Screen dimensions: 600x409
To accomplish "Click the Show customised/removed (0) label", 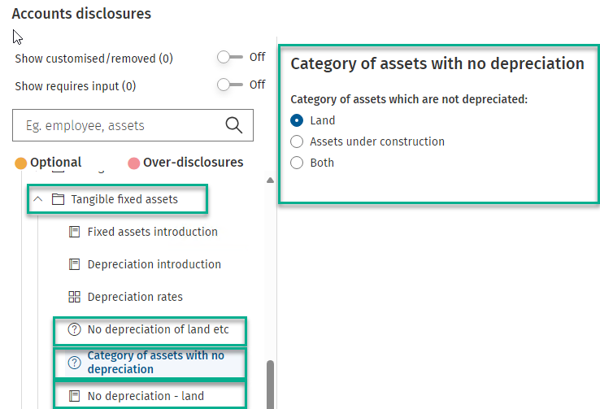I will (x=93, y=59).
